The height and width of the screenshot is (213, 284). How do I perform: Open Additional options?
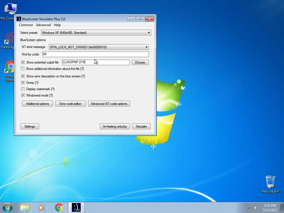(37, 104)
